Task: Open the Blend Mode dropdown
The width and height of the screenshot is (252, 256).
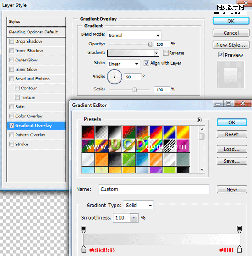Action: (x=134, y=35)
